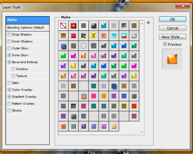Viewport: 193px width, 154px height.
Task: Select the No Style red-slash swatch
Action: tap(63, 25)
